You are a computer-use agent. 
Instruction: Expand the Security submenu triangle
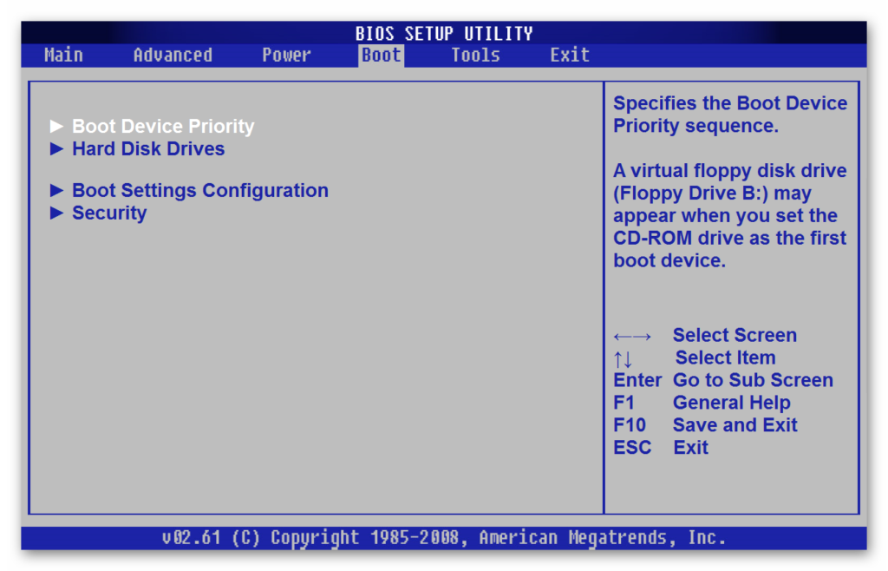coord(57,213)
